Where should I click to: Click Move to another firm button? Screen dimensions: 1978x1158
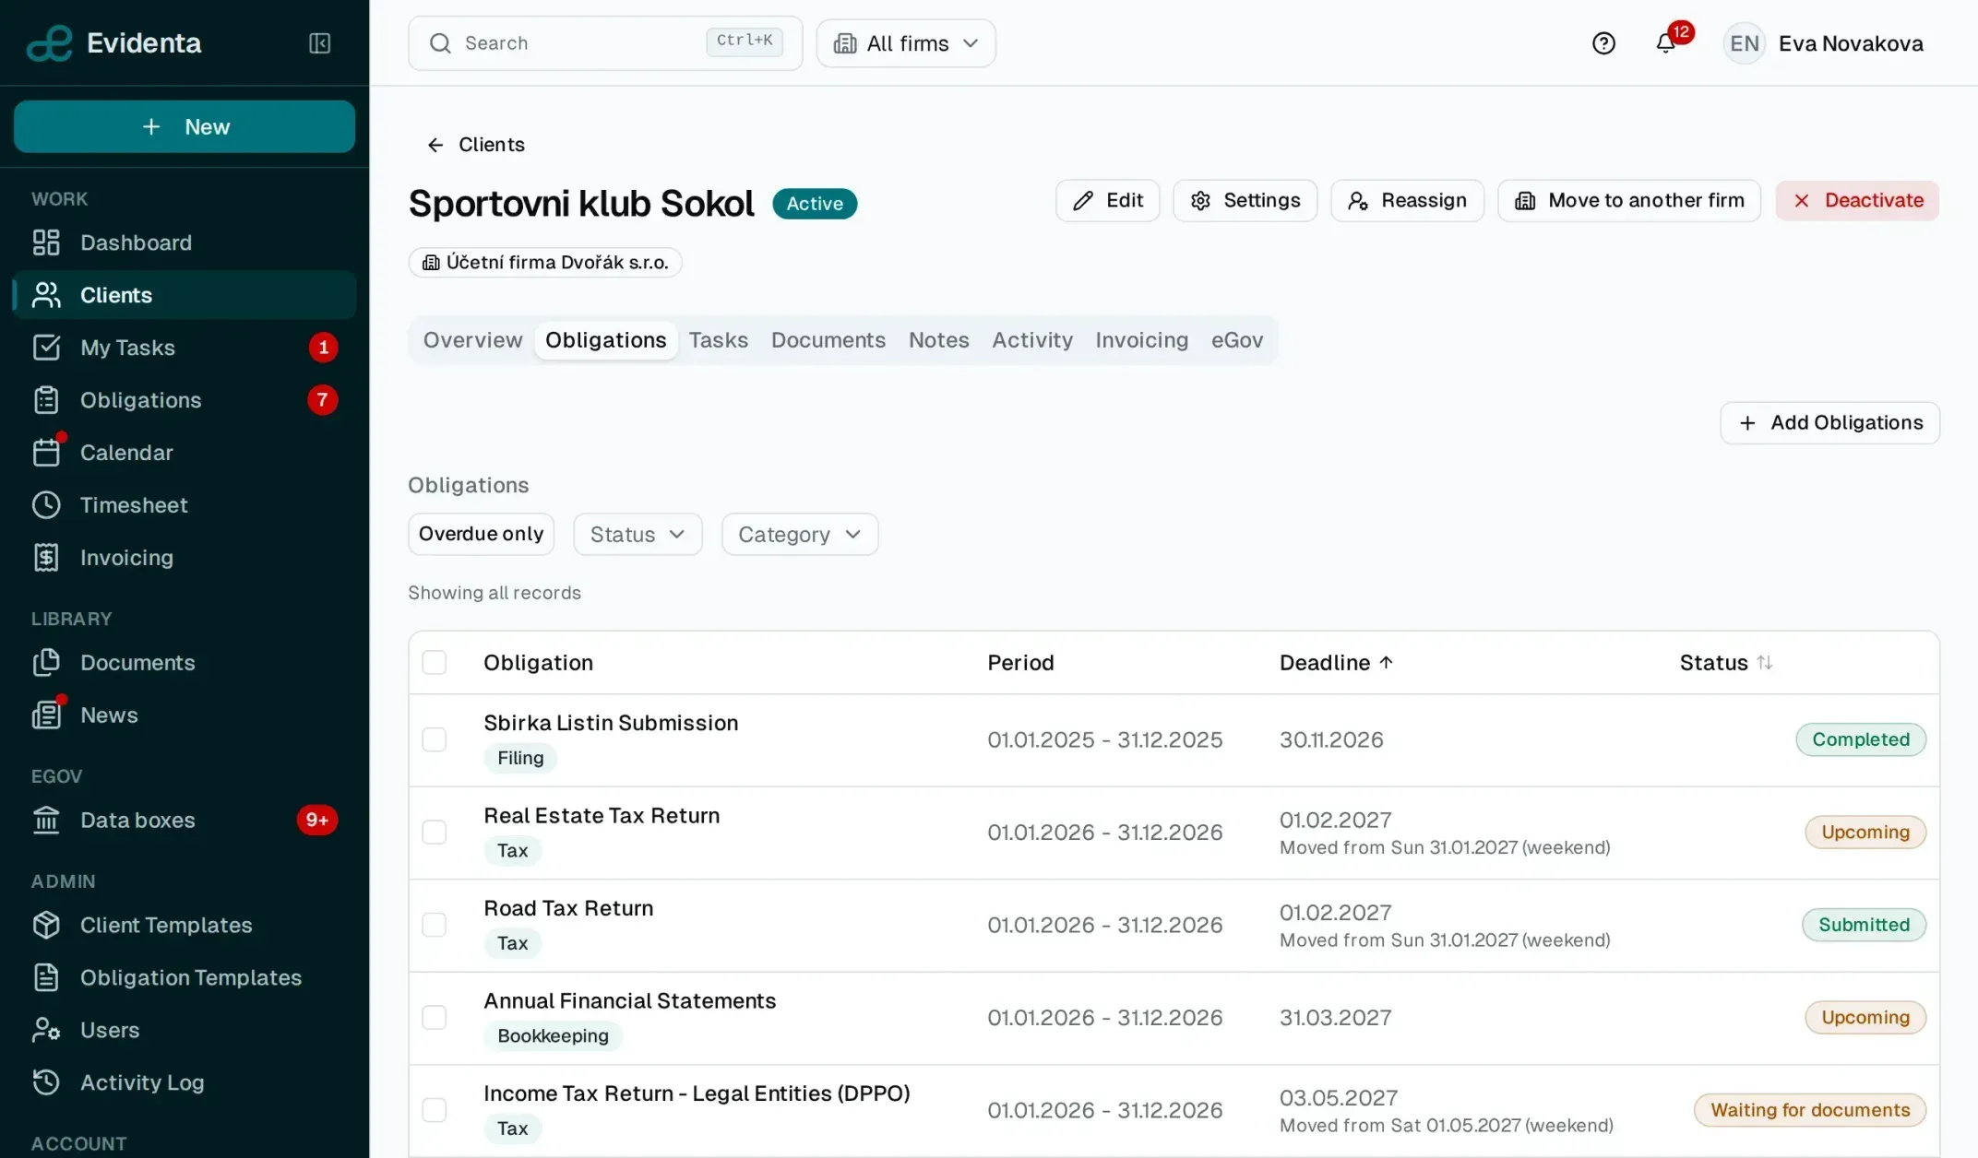tap(1629, 201)
